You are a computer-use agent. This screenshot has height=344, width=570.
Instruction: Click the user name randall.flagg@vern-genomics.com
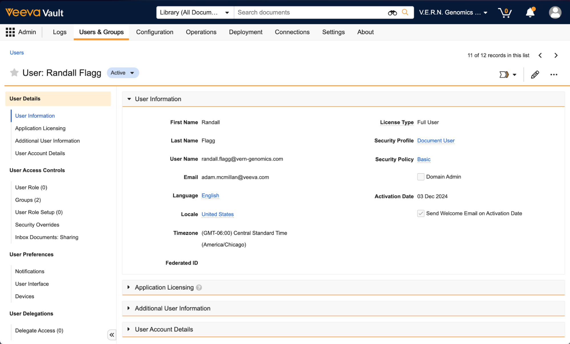point(242,159)
